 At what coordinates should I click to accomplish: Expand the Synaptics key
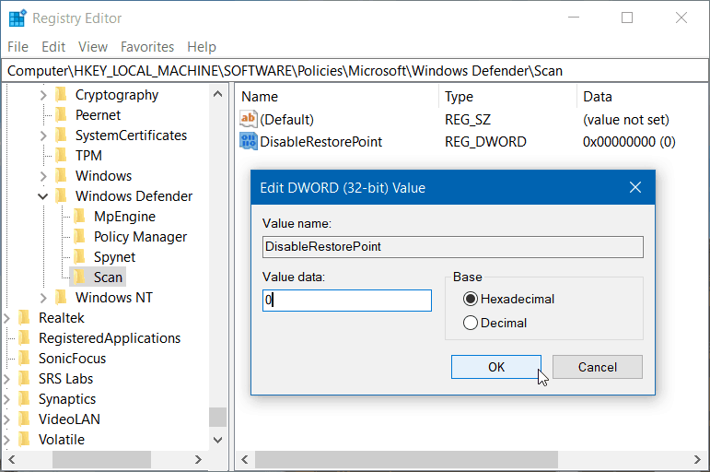[x=6, y=399]
